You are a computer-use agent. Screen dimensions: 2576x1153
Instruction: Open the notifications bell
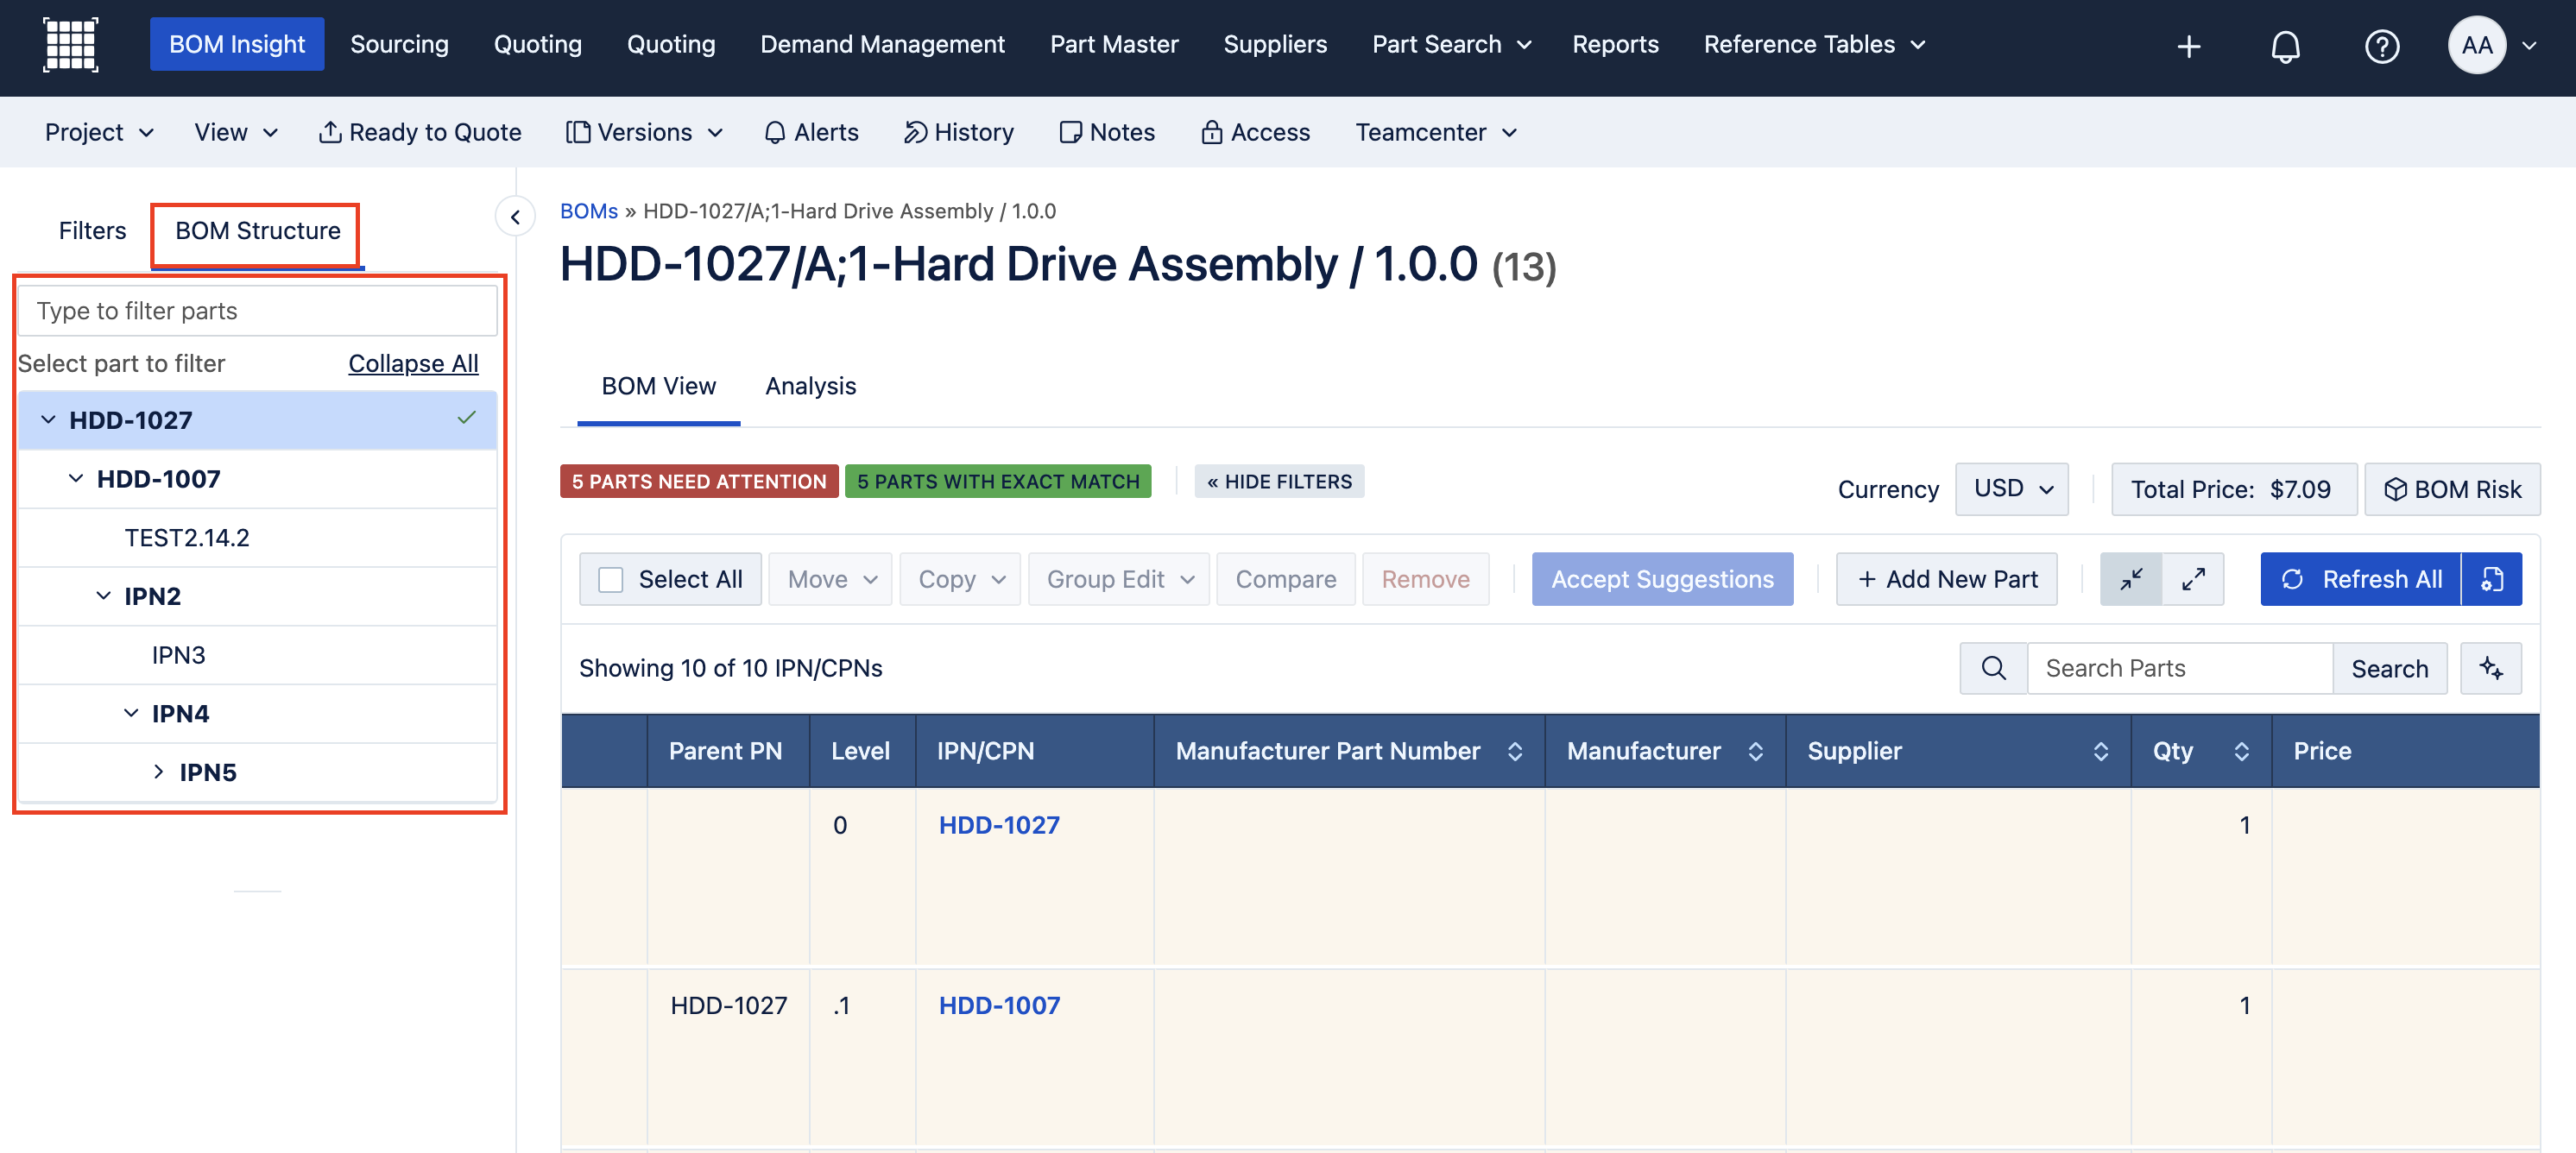(2285, 46)
